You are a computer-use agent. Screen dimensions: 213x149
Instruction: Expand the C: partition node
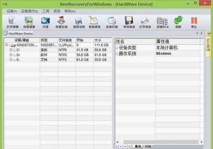point(11,50)
